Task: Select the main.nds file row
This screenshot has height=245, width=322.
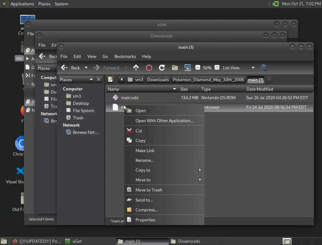Action: coord(209,98)
